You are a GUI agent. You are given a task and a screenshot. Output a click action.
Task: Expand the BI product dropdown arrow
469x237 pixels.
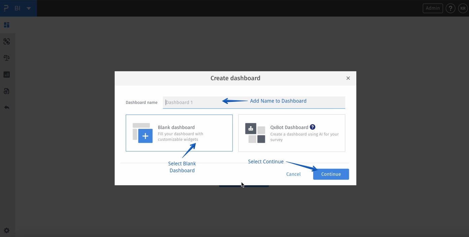[29, 8]
